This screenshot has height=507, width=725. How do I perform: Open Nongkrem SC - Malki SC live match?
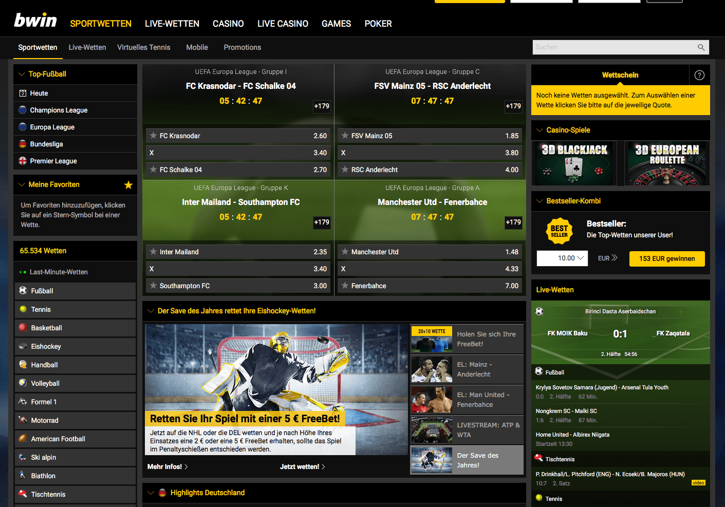566,411
